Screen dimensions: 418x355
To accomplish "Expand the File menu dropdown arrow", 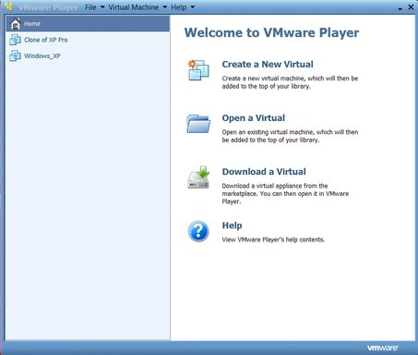I will click(x=102, y=7).
